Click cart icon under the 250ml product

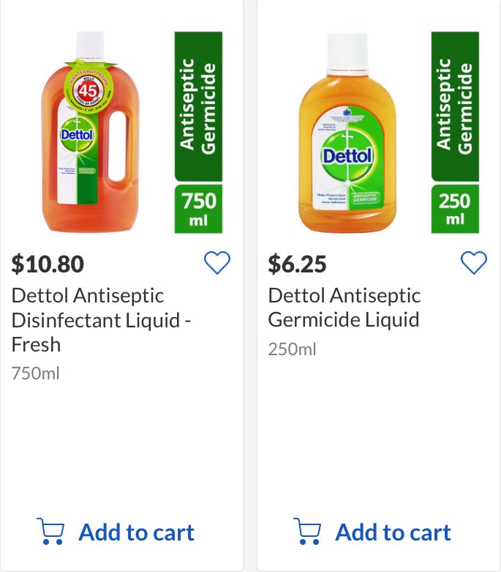click(307, 532)
